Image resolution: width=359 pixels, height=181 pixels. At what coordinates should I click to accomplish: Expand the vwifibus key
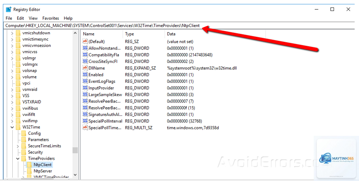pos(12,108)
